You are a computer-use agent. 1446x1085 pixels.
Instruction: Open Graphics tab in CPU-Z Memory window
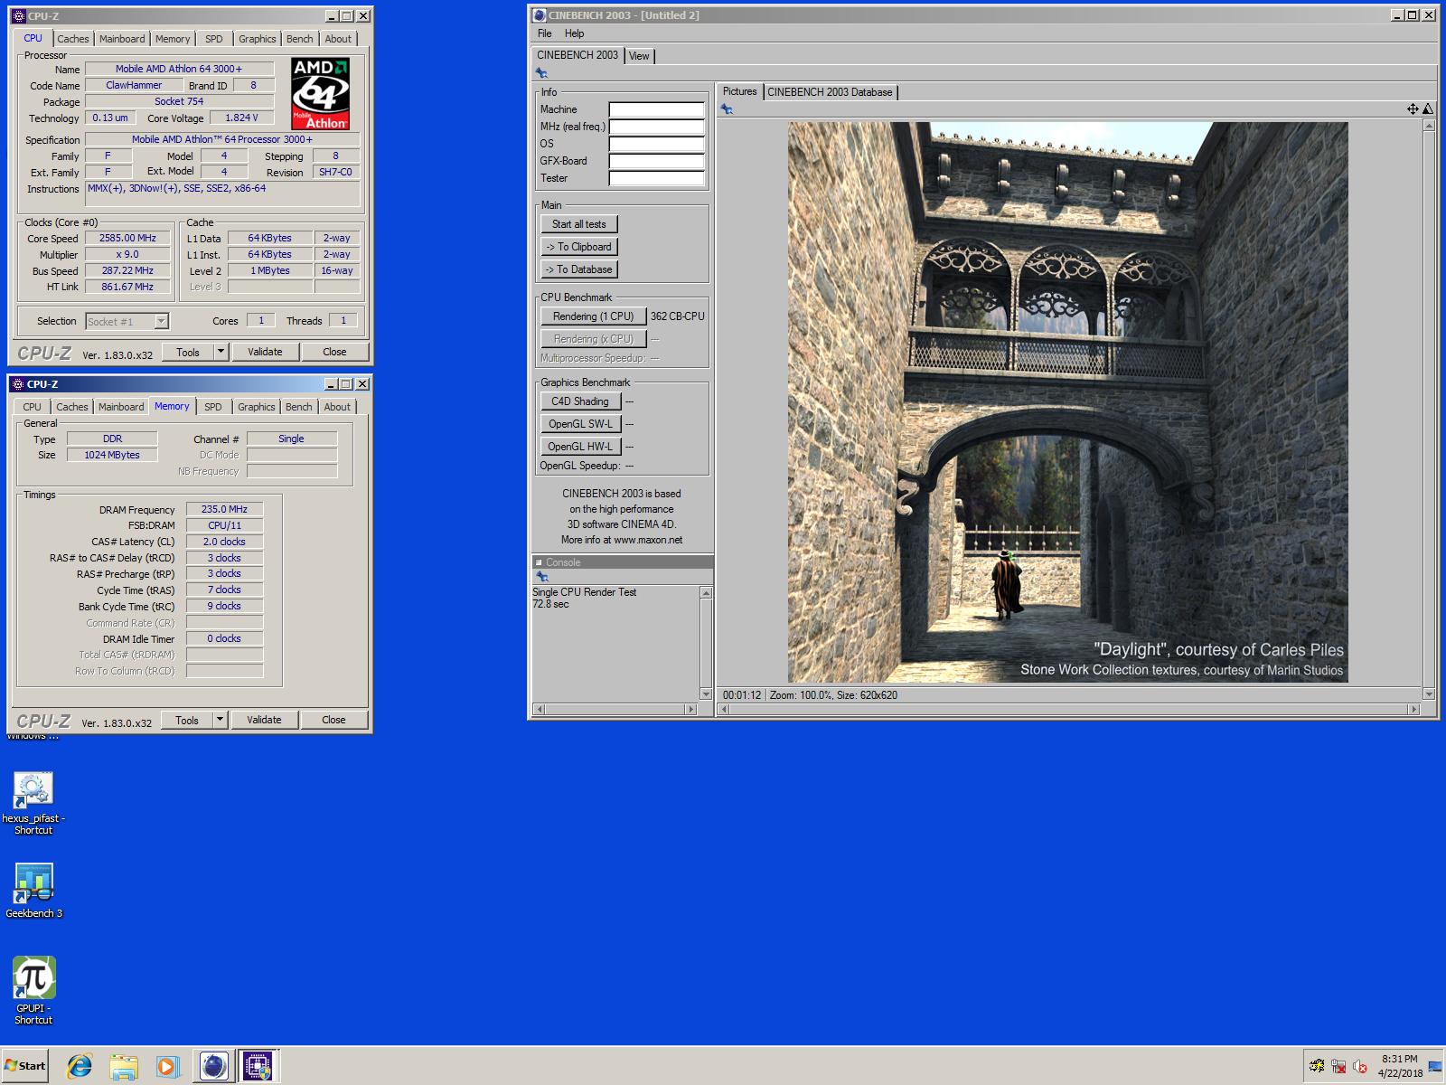pyautogui.click(x=257, y=407)
